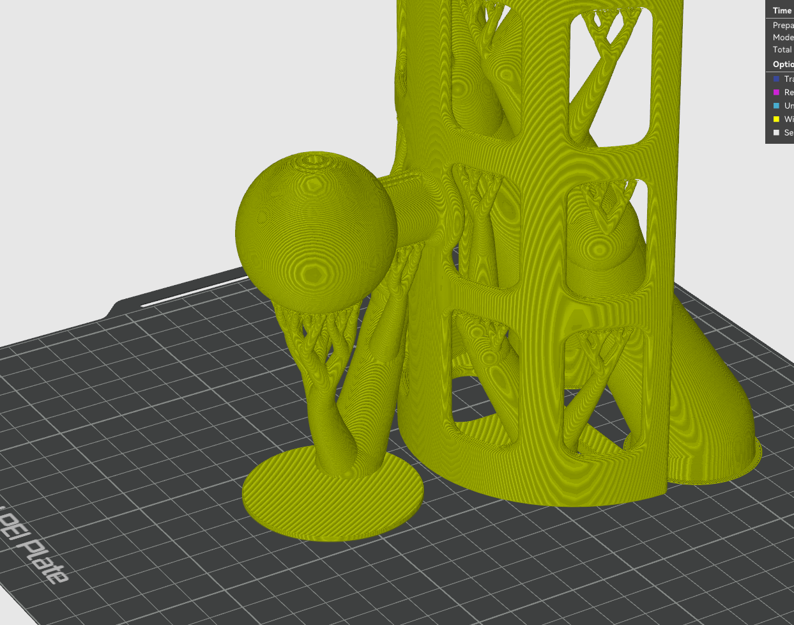Click the "Mode" time row

click(x=783, y=37)
